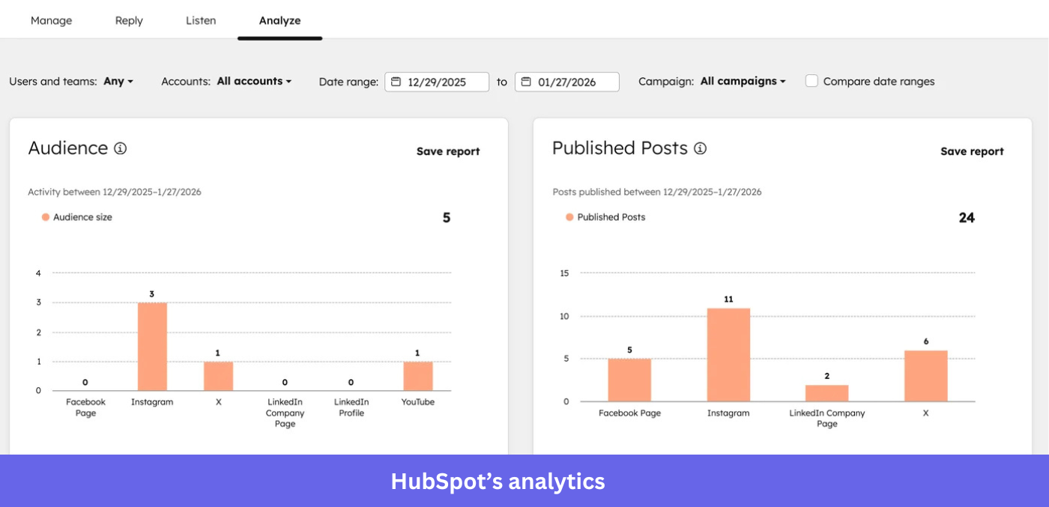The image size is (1049, 507).
Task: Click the info icon next to Published Posts
Action: point(700,148)
